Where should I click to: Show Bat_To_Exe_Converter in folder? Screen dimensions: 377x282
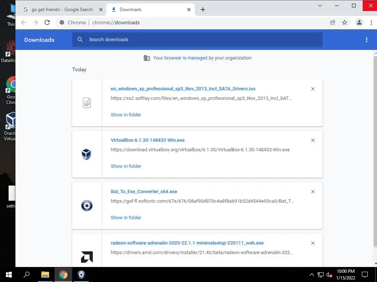click(126, 217)
